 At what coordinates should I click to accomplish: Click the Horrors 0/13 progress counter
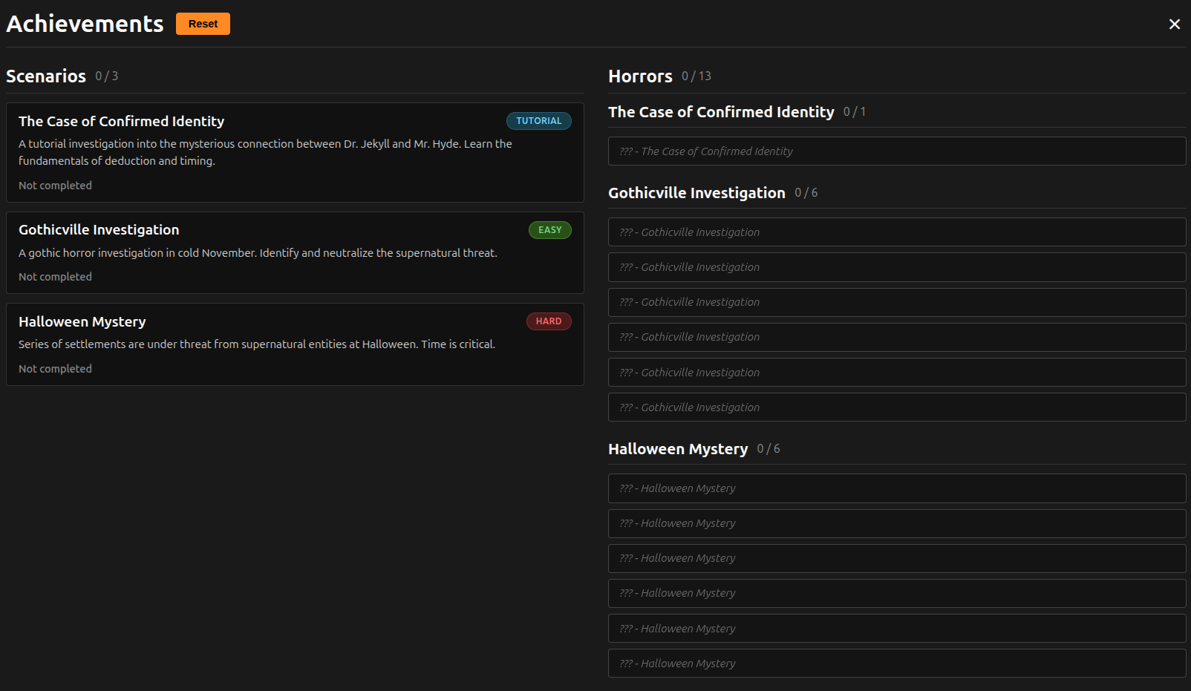[696, 76]
